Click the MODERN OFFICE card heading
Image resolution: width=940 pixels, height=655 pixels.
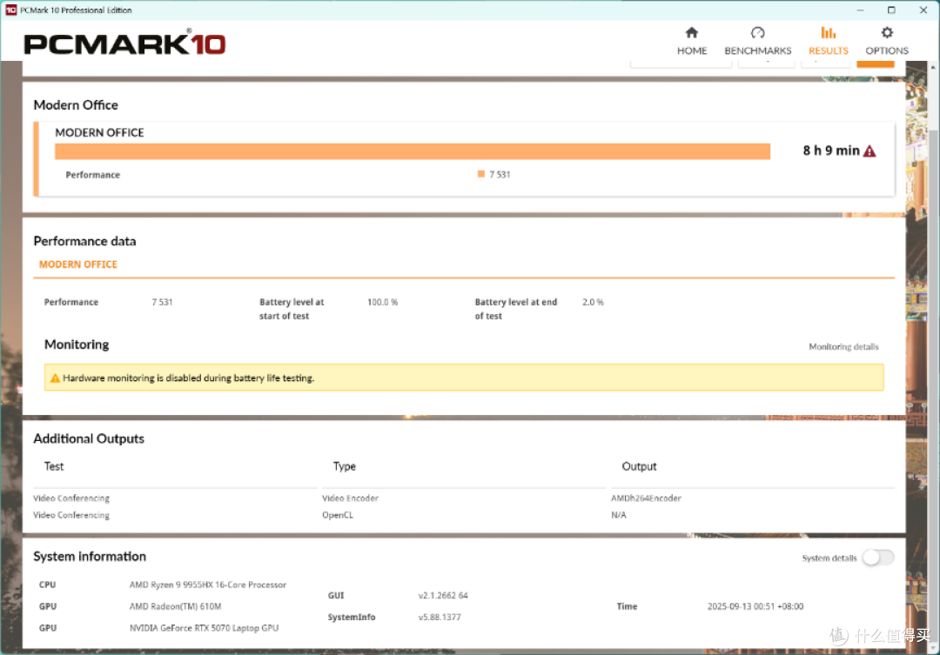[99, 132]
